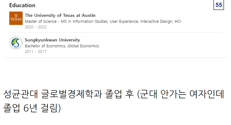This screenshot has height=125, width=231.
Task: Click the Education section heading
Action: 22,5
